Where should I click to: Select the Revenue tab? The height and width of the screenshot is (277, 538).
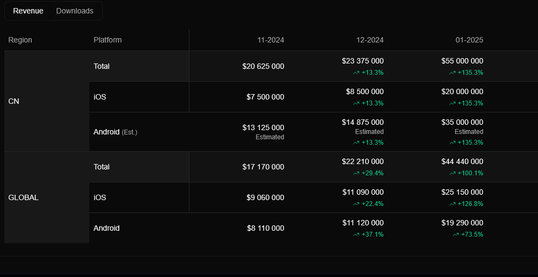28,11
